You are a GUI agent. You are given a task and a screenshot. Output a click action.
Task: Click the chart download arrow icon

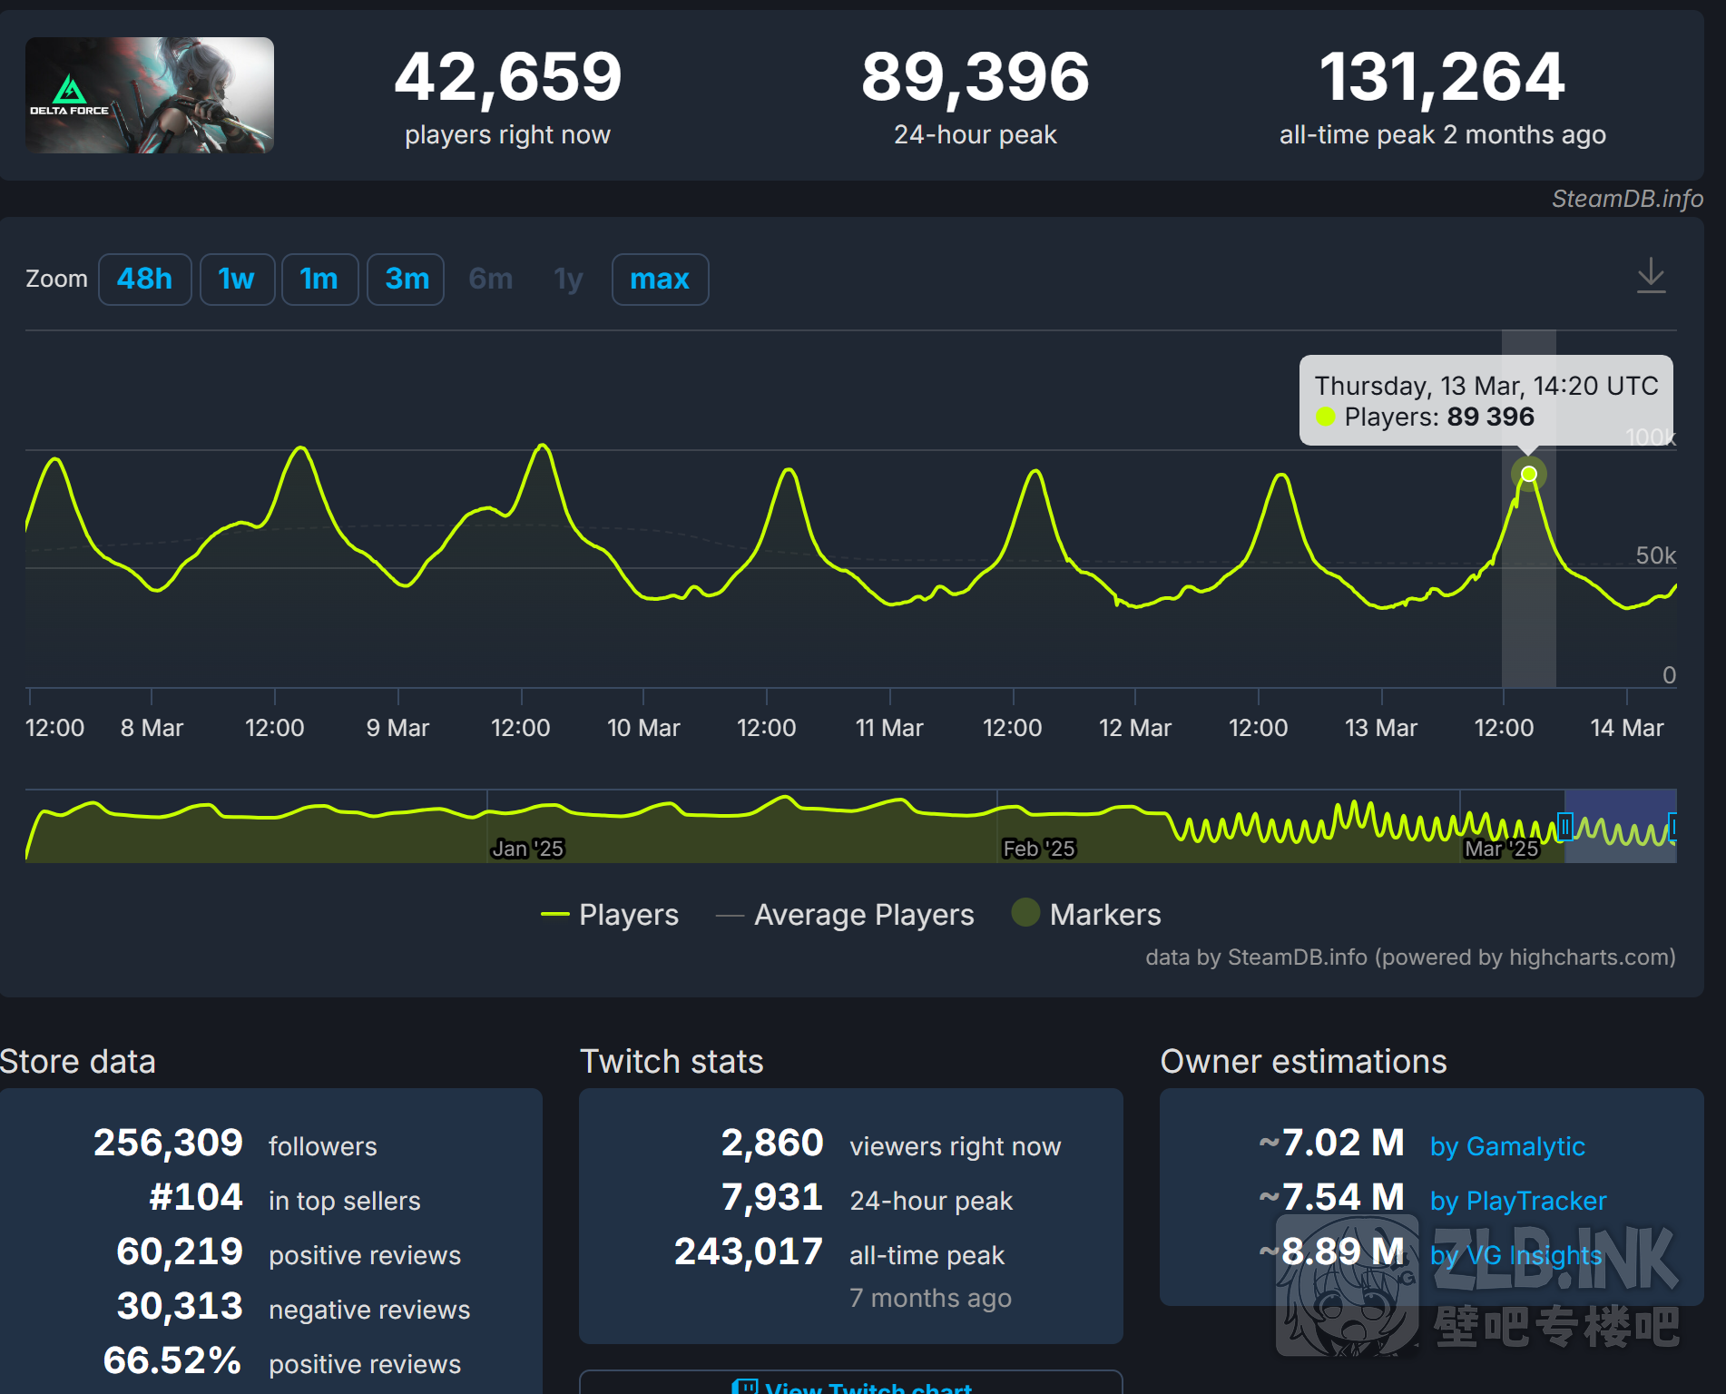(1651, 276)
